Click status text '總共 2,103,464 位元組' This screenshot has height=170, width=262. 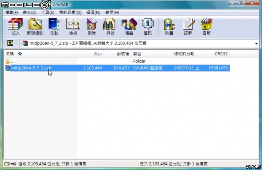(x=160, y=164)
